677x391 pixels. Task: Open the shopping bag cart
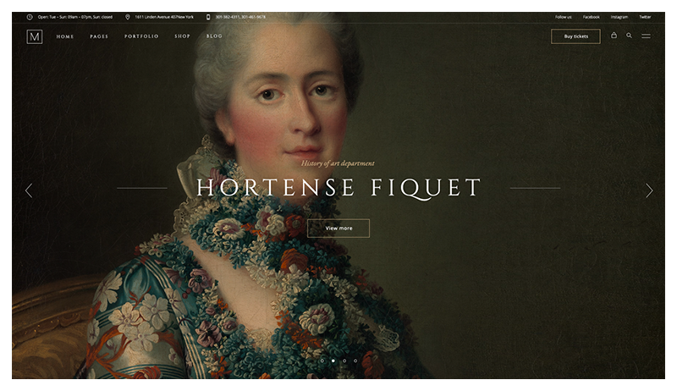(x=614, y=36)
